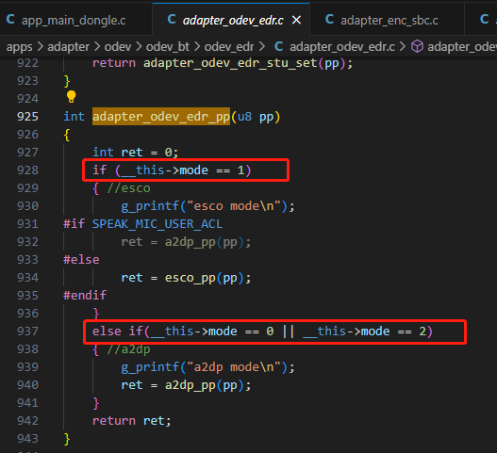Click '#if SPEAK_MIC_USER_ACL' directive

[142, 224]
